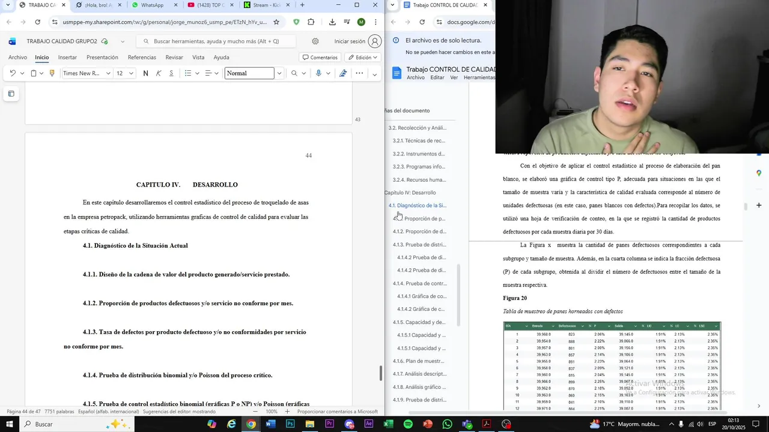Switch to the Presentación tab
This screenshot has height=432, width=769.
coord(102,58)
